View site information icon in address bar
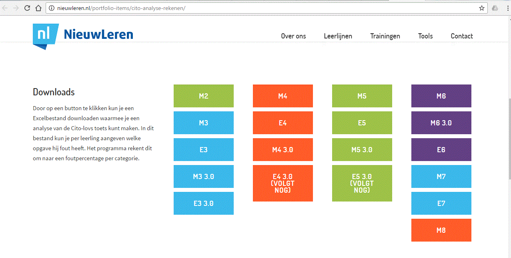The height and width of the screenshot is (258, 511). click(51, 8)
